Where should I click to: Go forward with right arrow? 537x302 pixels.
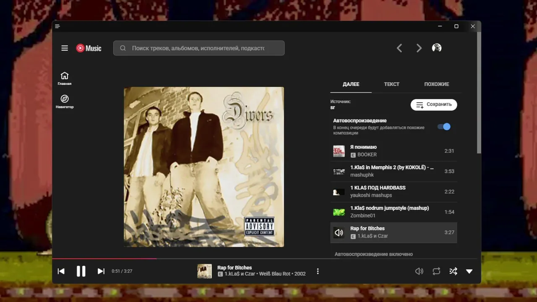click(419, 48)
